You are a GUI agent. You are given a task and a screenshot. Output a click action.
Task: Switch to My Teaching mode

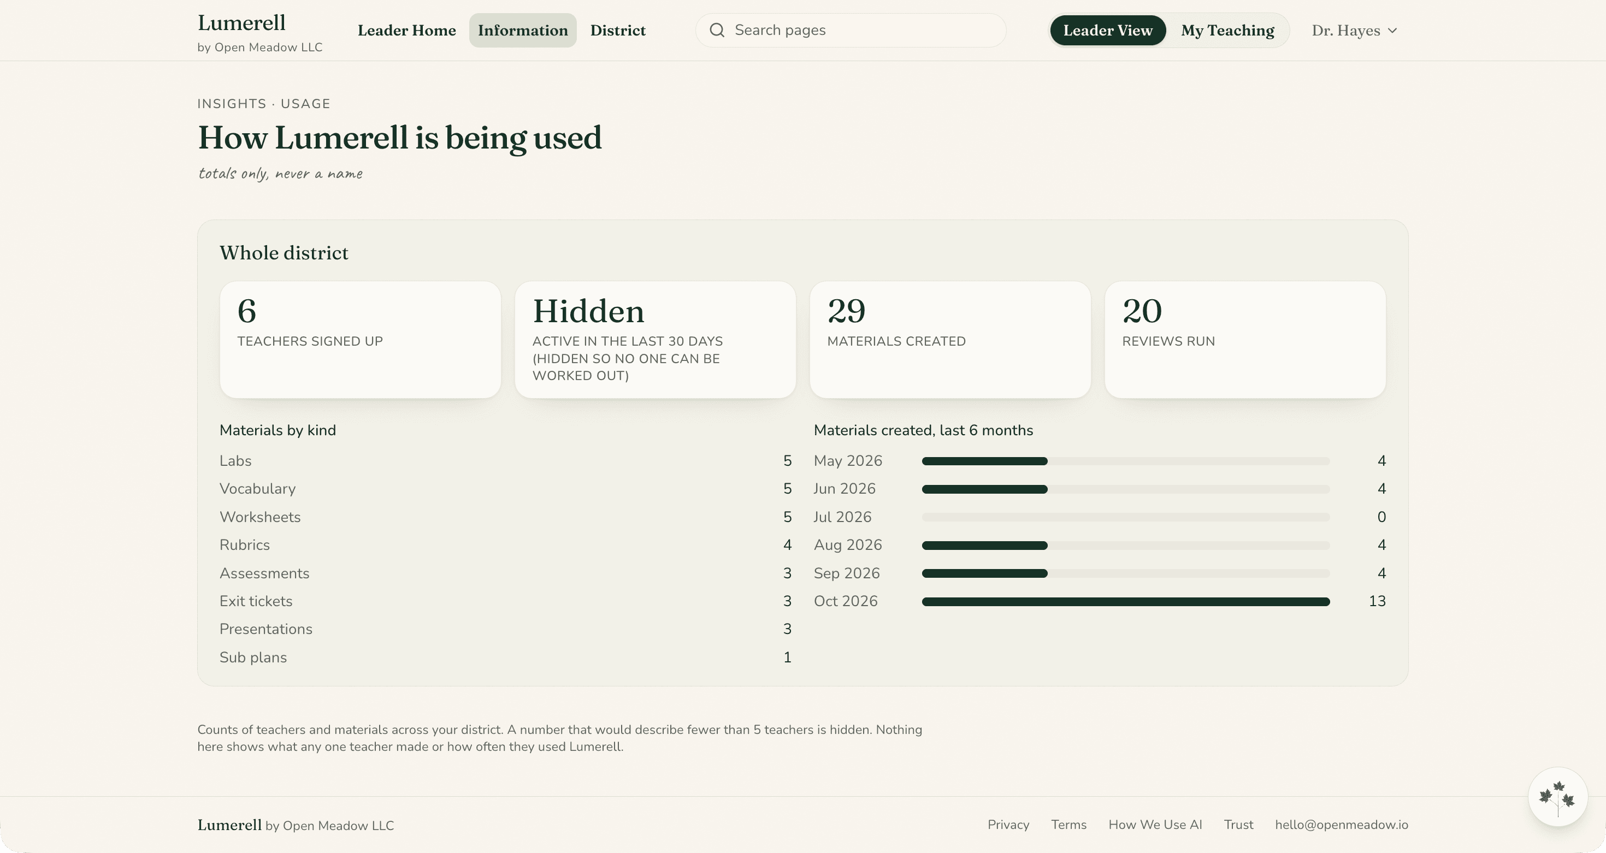(x=1227, y=30)
